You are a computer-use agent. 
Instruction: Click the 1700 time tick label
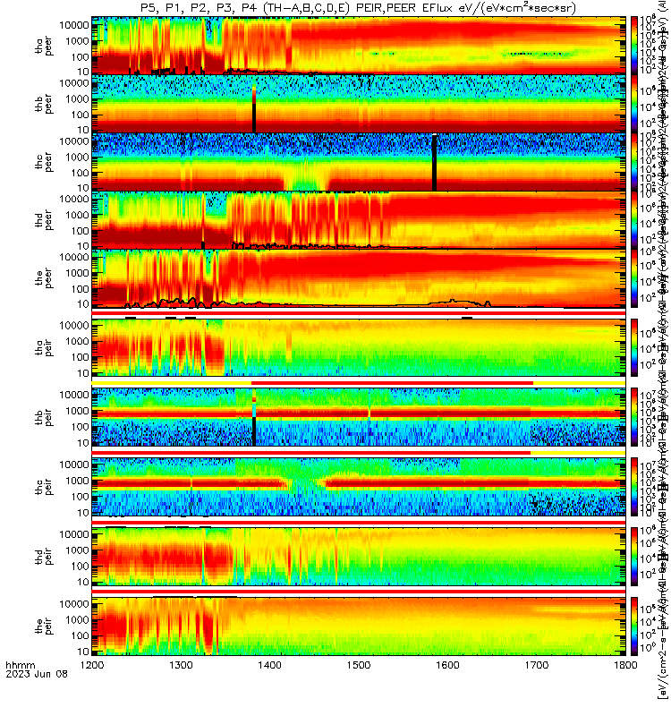(x=536, y=665)
